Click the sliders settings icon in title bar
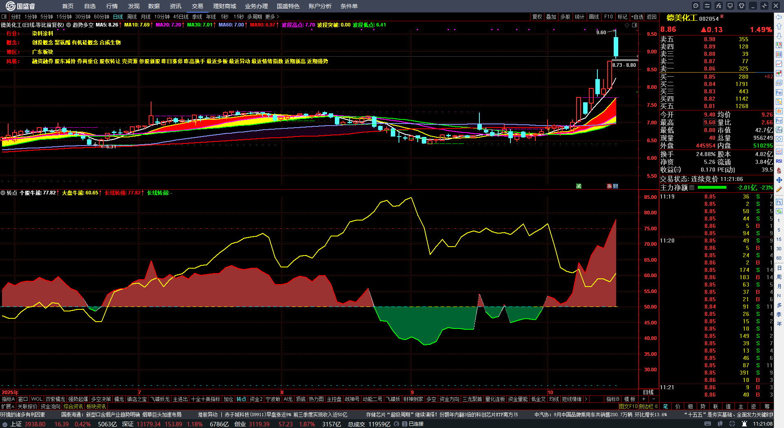784x428 pixels. pyautogui.click(x=707, y=6)
